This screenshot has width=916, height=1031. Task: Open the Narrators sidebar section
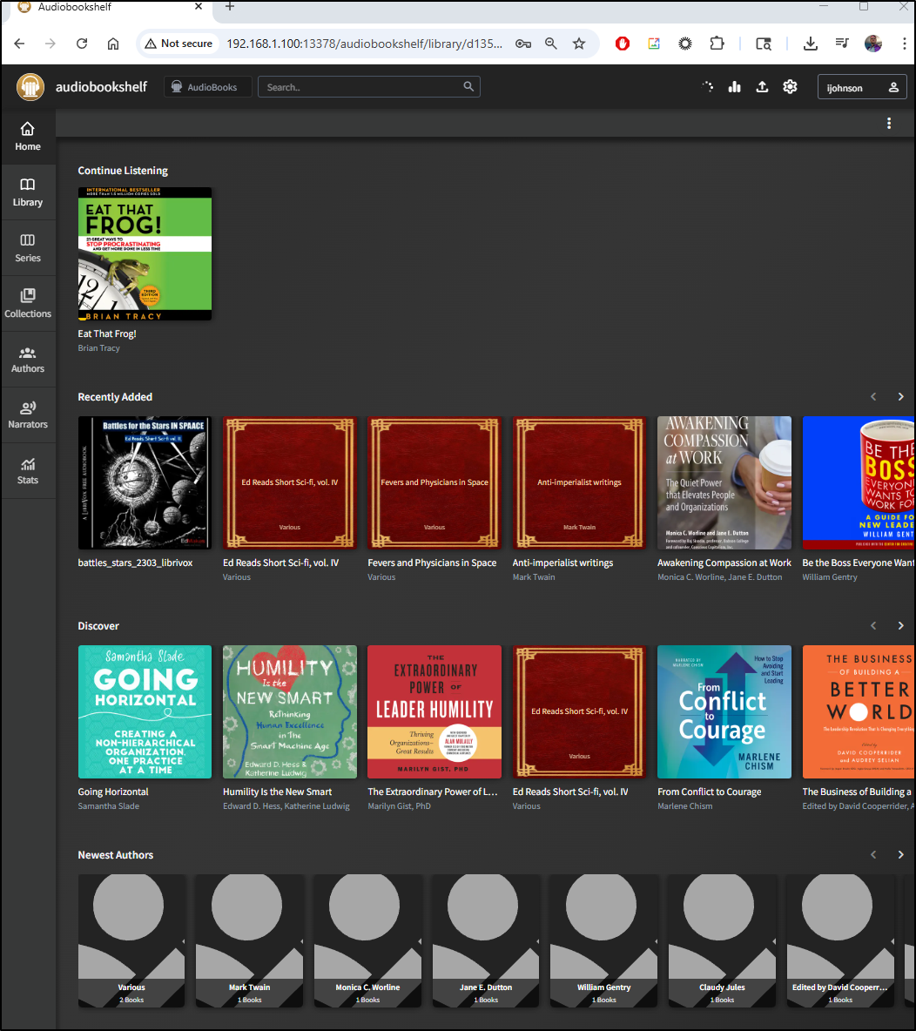point(28,415)
